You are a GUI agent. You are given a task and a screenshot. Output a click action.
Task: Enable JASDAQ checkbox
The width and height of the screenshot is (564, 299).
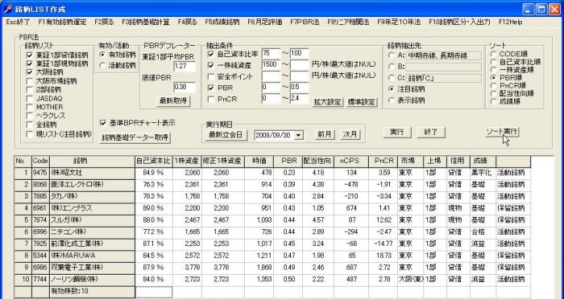pyautogui.click(x=30, y=98)
